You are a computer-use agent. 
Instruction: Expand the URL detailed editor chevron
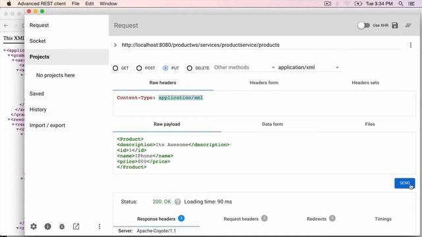pyautogui.click(x=115, y=45)
